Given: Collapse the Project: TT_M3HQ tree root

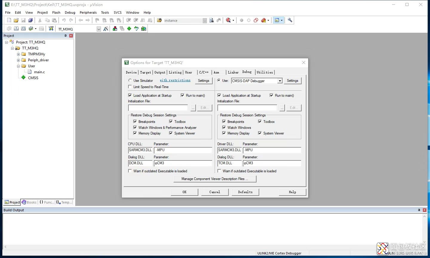Looking at the screenshot, I should [6, 42].
